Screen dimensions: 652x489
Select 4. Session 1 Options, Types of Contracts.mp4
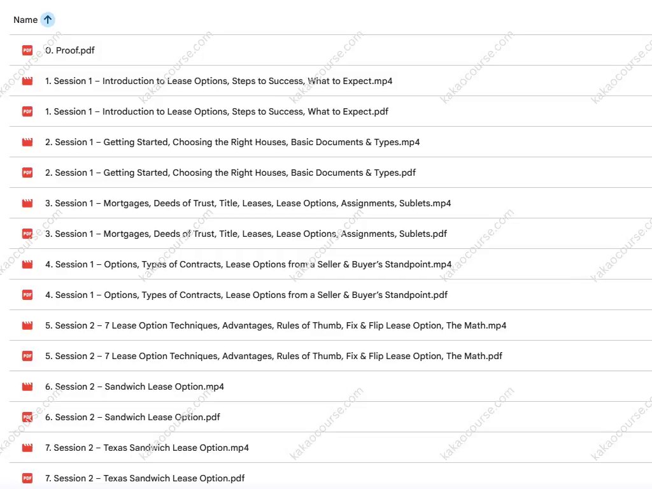(x=248, y=264)
